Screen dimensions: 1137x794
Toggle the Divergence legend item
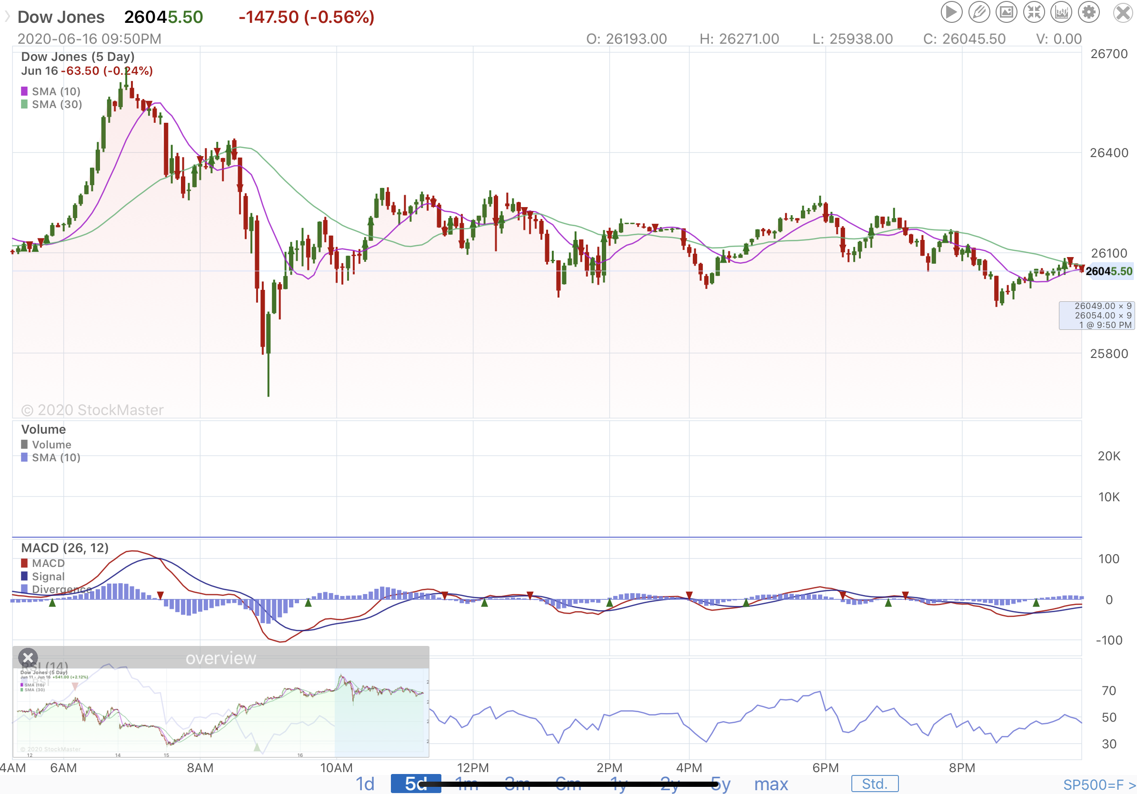[56, 589]
